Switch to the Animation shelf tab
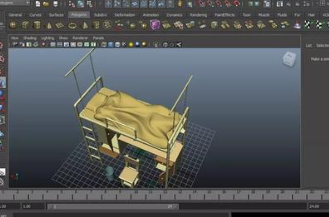 (x=151, y=15)
